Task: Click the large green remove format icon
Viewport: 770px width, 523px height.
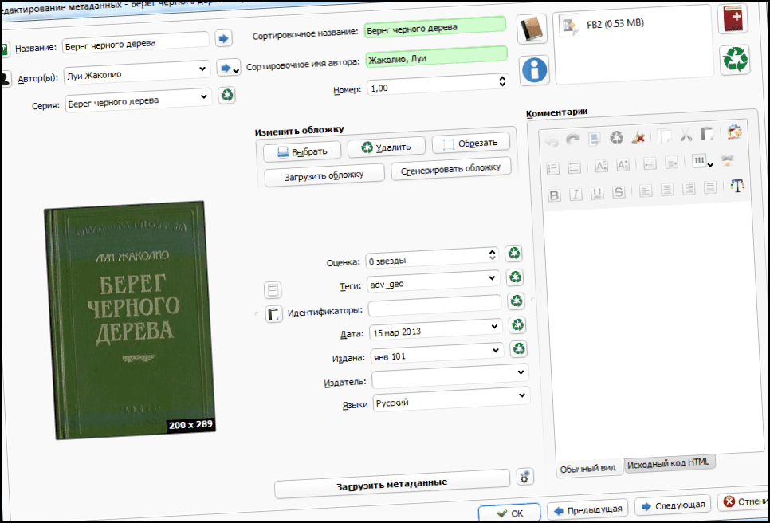Action: pyautogui.click(x=734, y=61)
